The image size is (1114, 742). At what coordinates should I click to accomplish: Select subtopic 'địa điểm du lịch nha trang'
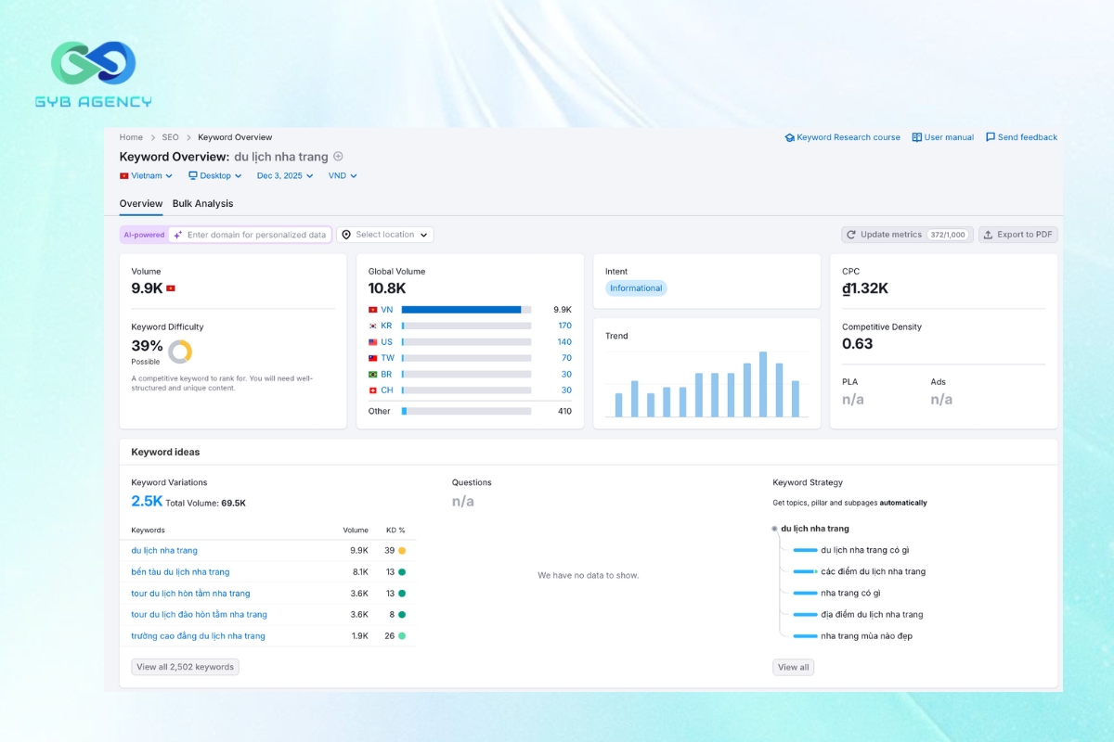pyautogui.click(x=872, y=614)
